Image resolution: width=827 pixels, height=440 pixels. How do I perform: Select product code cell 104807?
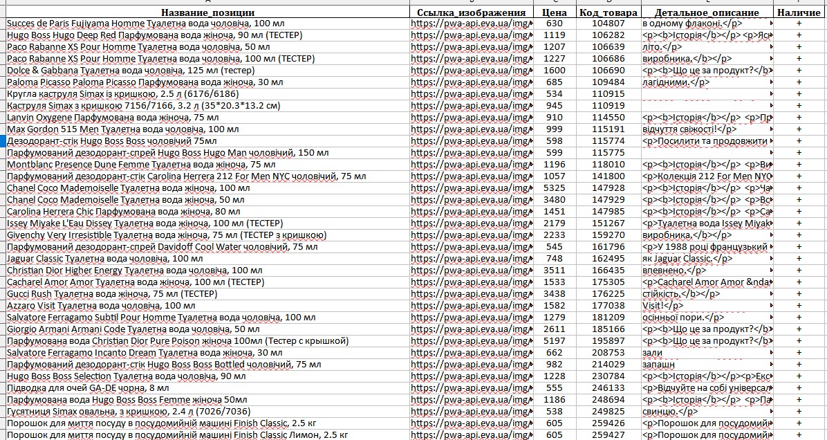click(x=608, y=24)
